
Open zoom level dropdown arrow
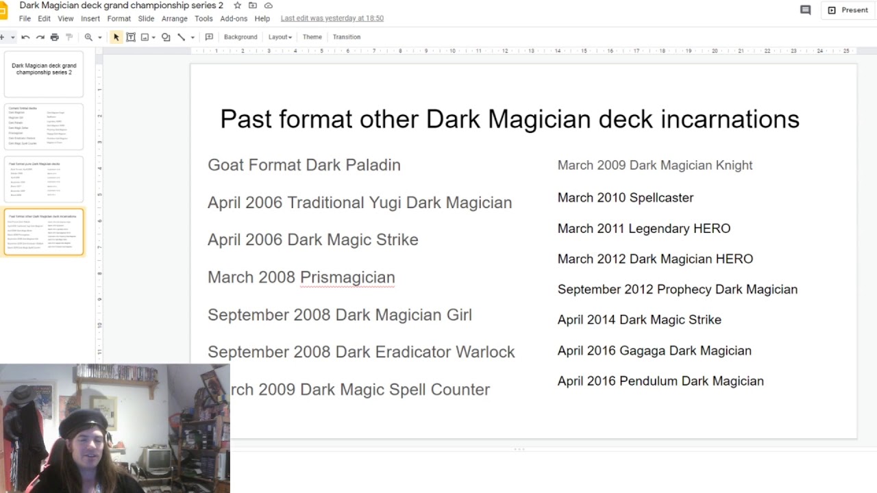(100, 37)
